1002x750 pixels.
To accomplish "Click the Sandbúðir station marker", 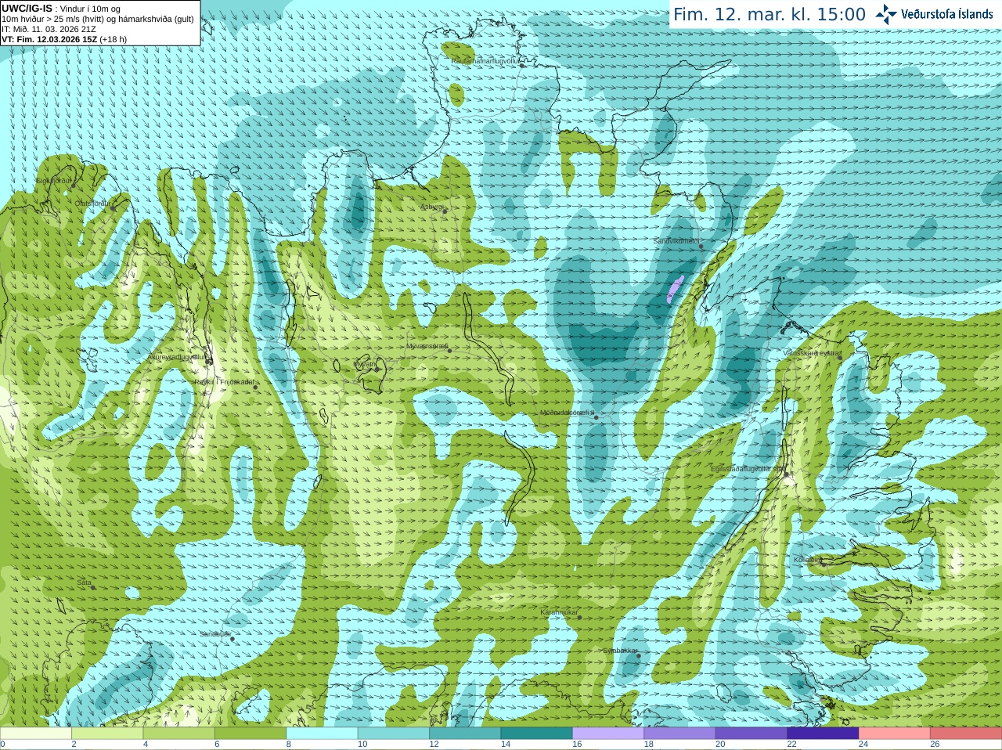I will click(232, 639).
